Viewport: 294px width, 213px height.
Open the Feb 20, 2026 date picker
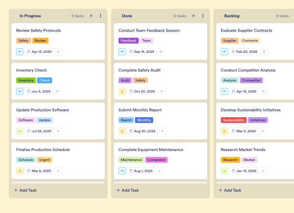point(244,51)
